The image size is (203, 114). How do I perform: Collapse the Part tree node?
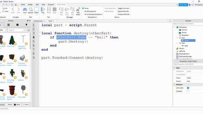(177, 38)
